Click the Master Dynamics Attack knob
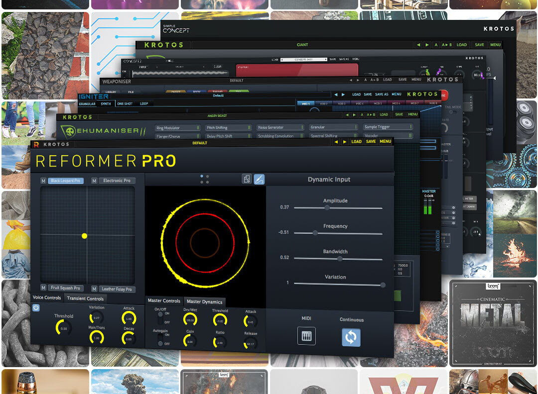 pos(251,322)
